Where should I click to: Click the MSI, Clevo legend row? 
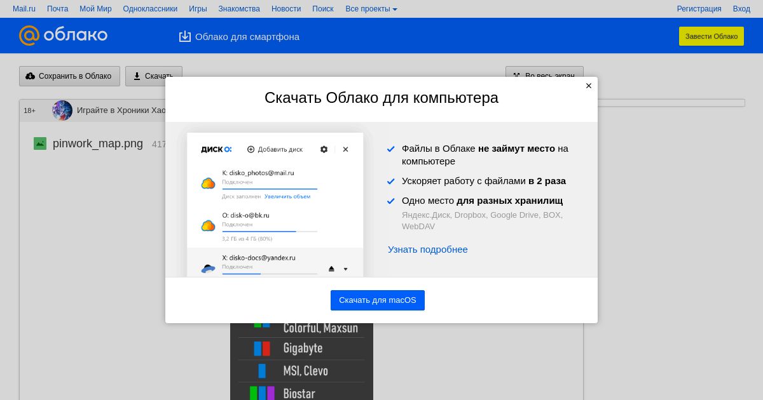(x=301, y=371)
